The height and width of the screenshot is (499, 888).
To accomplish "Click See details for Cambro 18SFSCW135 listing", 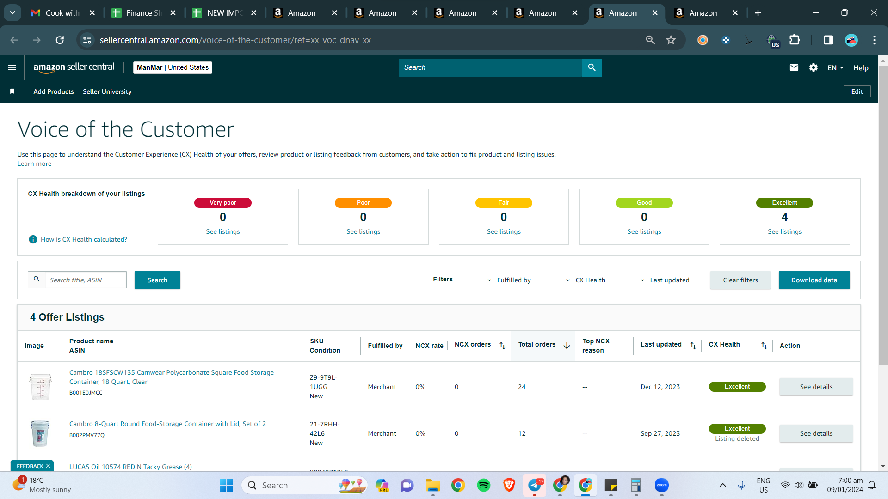I will (816, 387).
